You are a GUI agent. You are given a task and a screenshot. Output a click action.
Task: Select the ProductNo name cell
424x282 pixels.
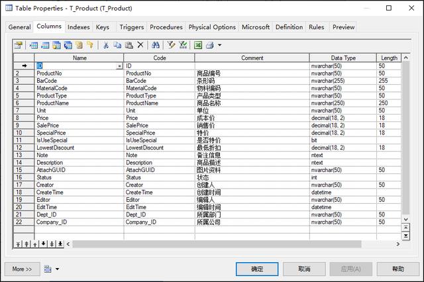(79, 73)
